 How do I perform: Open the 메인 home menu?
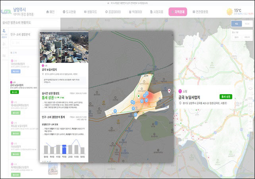tap(50, 12)
